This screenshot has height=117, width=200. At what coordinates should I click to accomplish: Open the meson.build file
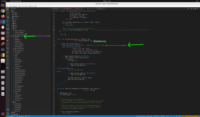click(x=17, y=52)
